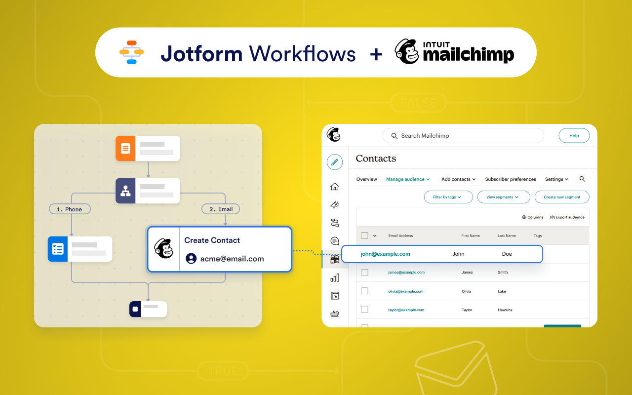The image size is (632, 395).
Task: Click the Help button
Action: coord(574,136)
